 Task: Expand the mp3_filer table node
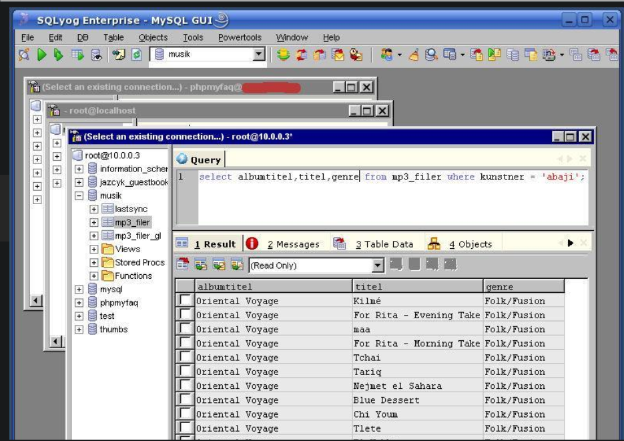94,222
